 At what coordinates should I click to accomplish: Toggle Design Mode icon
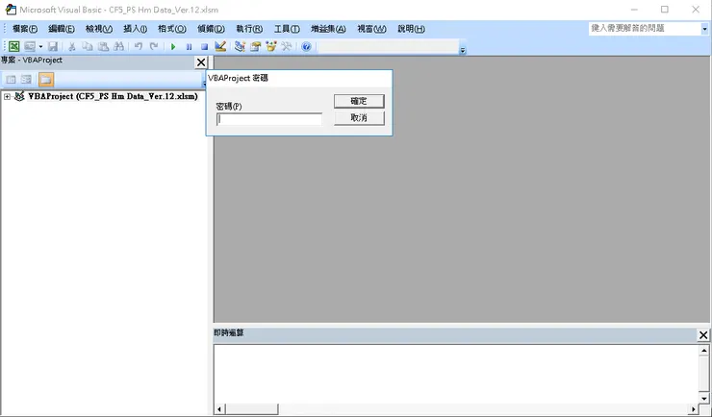pos(220,46)
